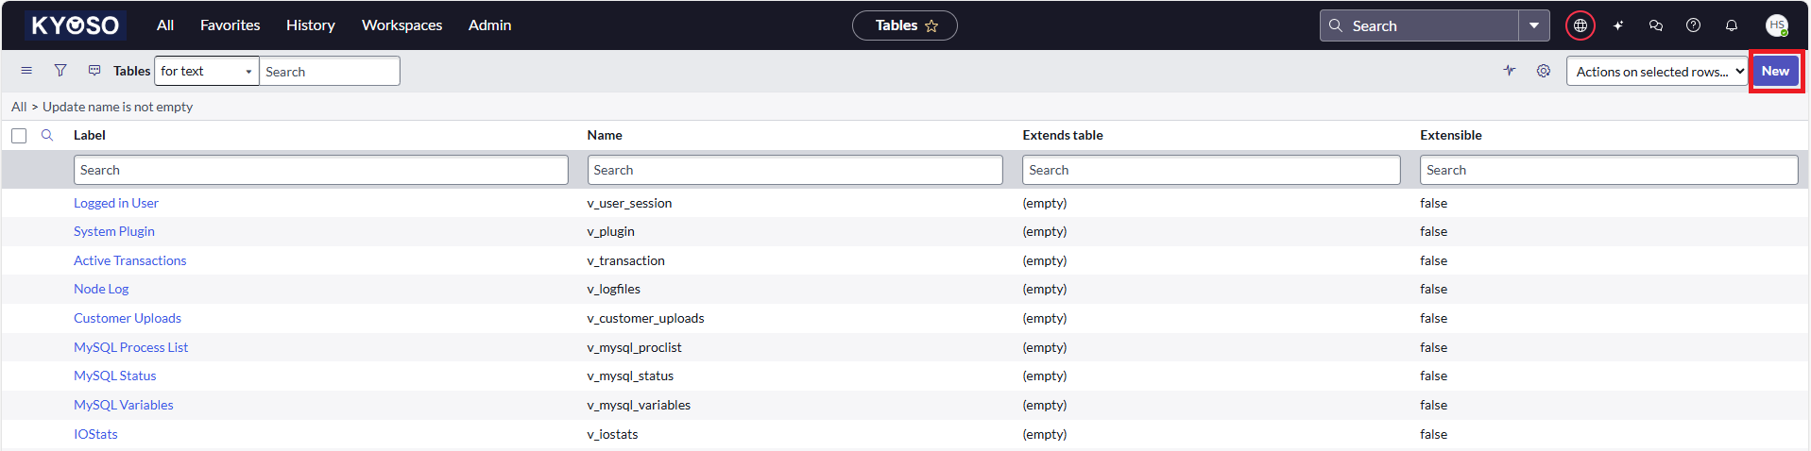Toggle the column search magnifier icon

(47, 135)
